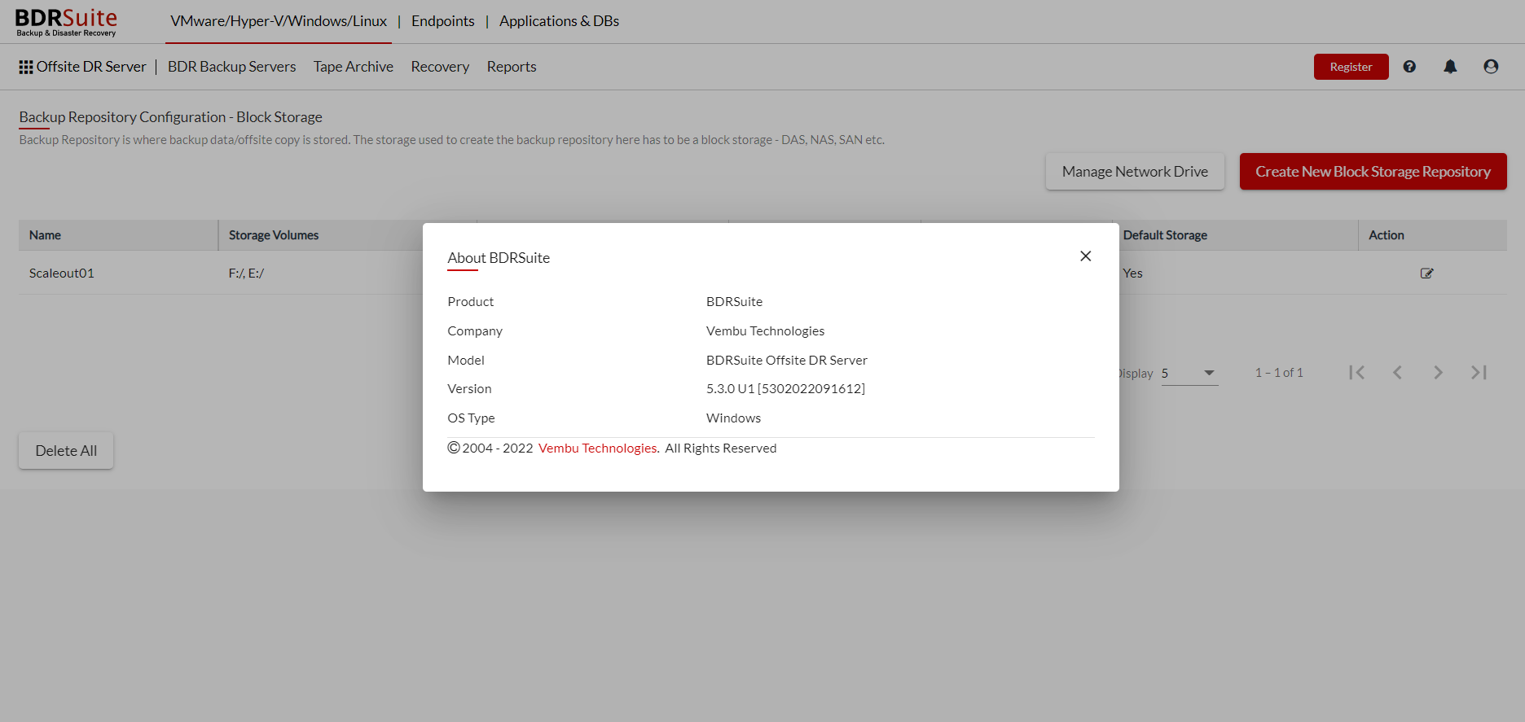1525x722 pixels.
Task: Click the Version label in the dialog
Action: tap(469, 389)
